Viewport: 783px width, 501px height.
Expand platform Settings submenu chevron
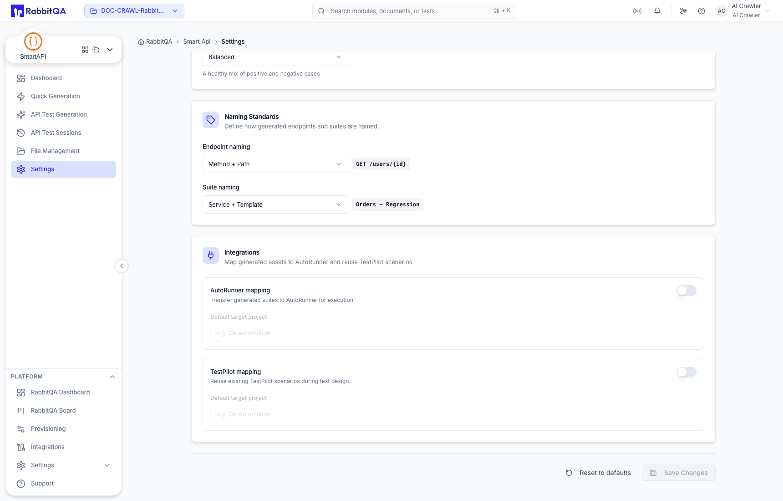[x=107, y=465]
